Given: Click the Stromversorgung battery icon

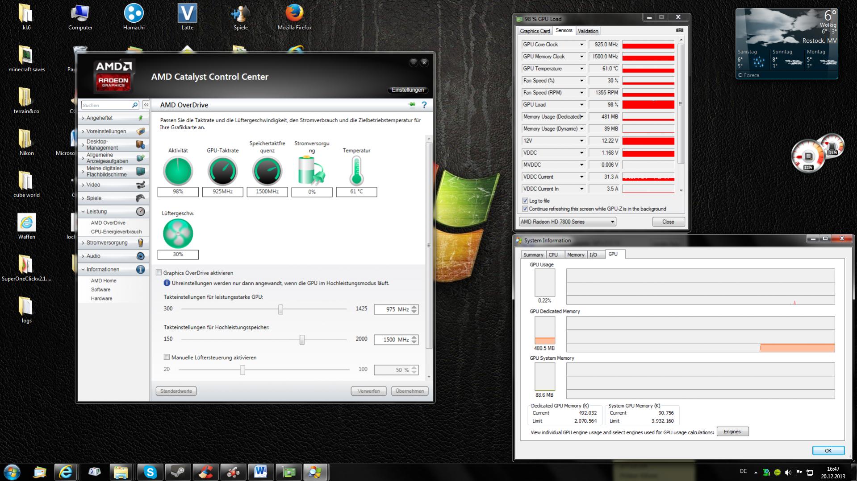Looking at the screenshot, I should point(311,171).
